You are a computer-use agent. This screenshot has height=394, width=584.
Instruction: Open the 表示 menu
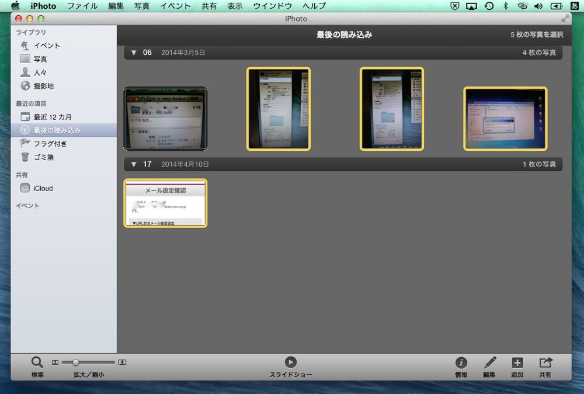(x=235, y=6)
